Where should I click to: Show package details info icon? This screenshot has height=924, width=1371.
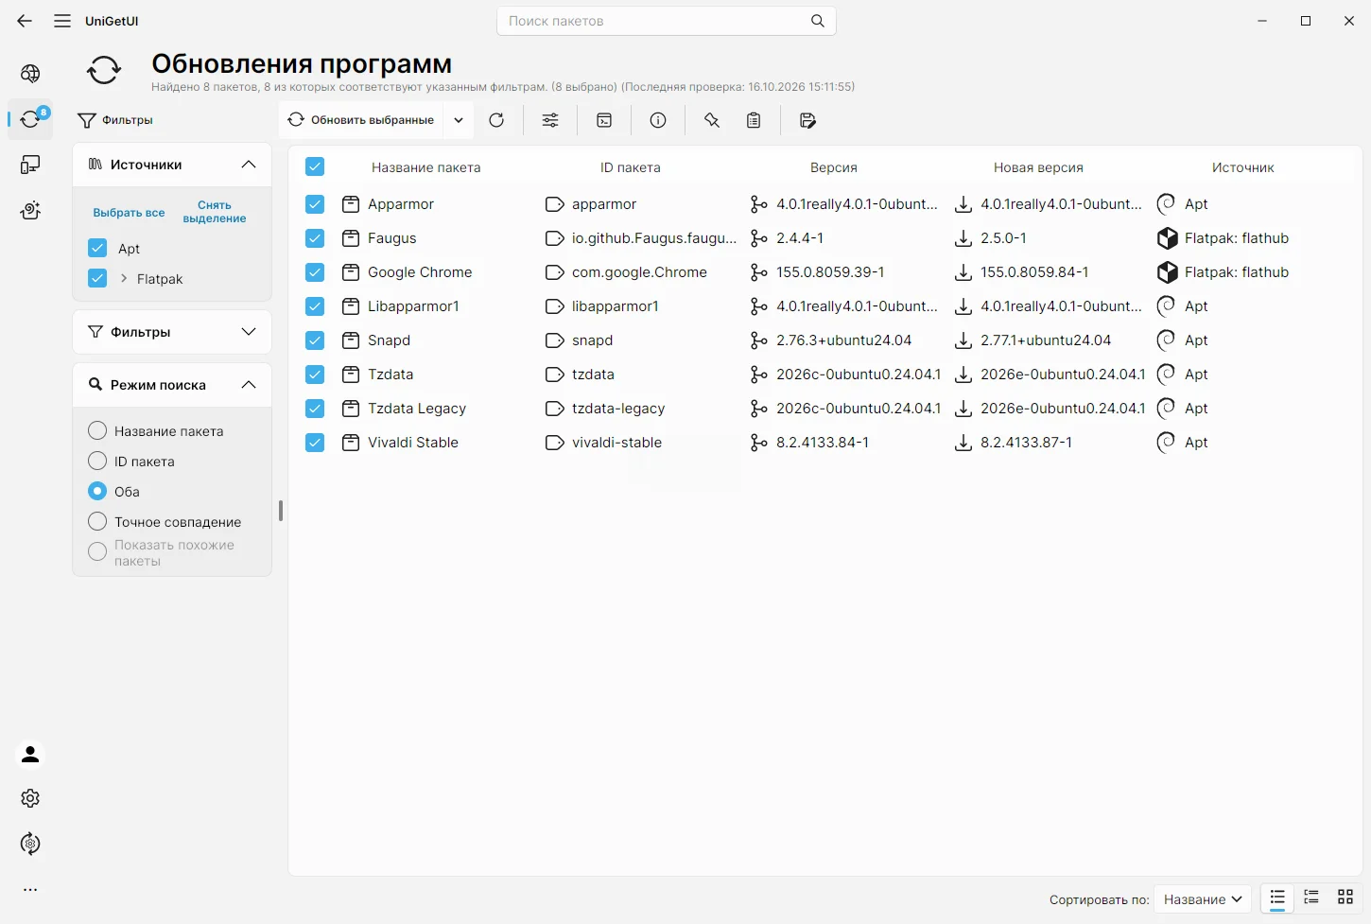pos(658,120)
